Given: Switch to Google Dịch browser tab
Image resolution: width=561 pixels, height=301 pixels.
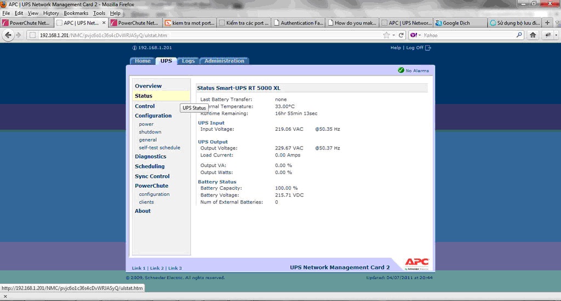Looking at the screenshot, I should coord(460,22).
